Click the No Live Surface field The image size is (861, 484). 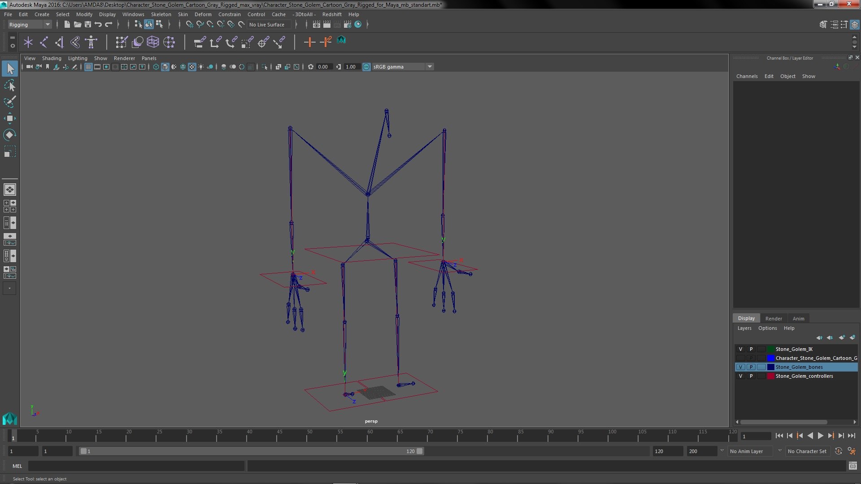tap(268, 25)
